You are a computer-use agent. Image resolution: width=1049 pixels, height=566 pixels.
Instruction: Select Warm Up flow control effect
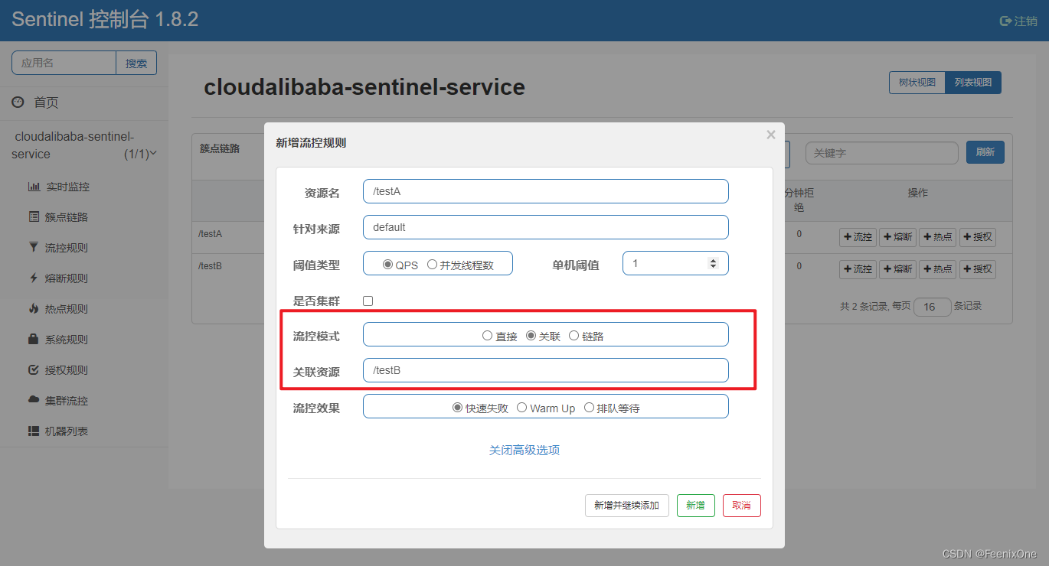tap(521, 408)
